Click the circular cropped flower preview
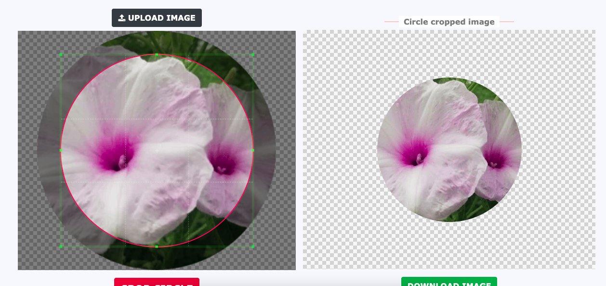The width and height of the screenshot is (606, 286). click(449, 150)
